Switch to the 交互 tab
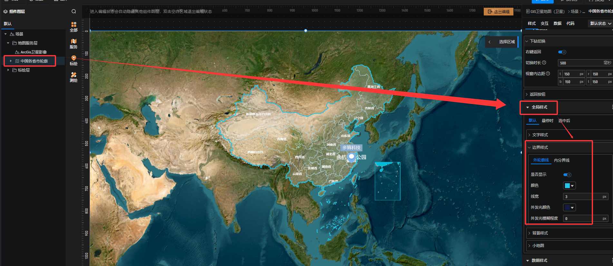The image size is (613, 266). click(545, 24)
